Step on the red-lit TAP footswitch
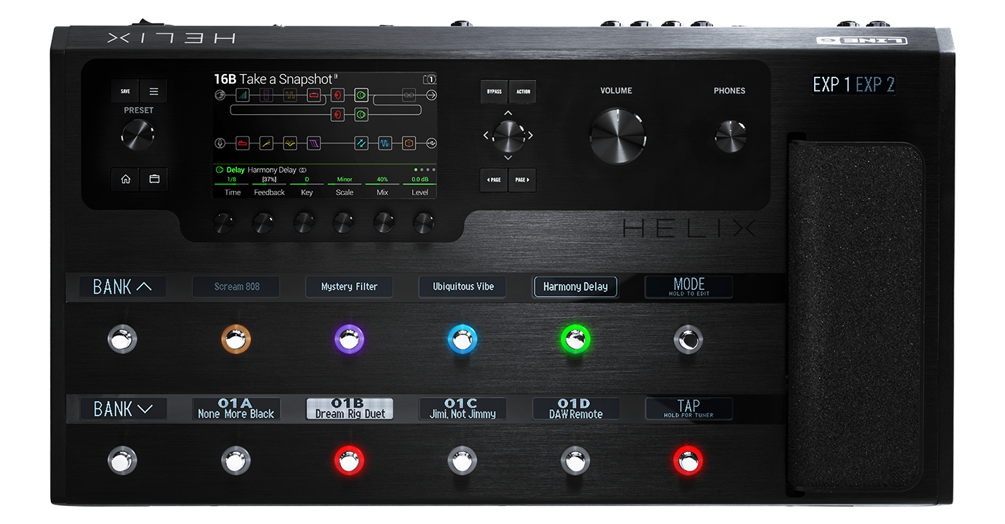 [688, 461]
